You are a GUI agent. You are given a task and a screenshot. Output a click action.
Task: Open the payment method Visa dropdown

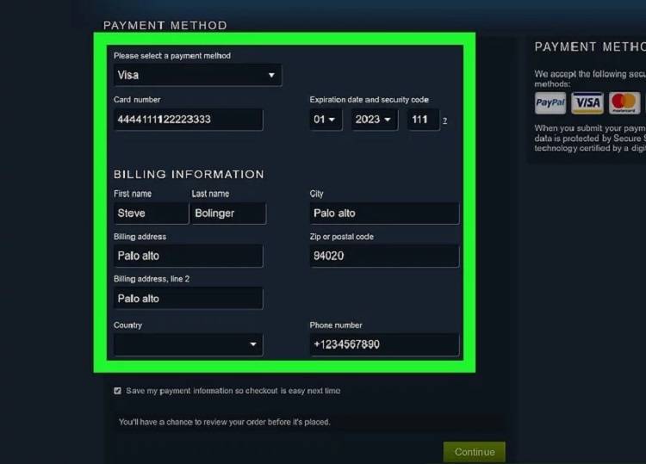[x=197, y=75]
